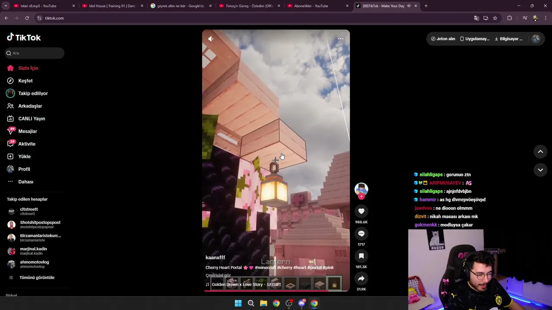552x310 pixels.
Task: Open CANLI Yayın section
Action: pyautogui.click(x=31, y=118)
